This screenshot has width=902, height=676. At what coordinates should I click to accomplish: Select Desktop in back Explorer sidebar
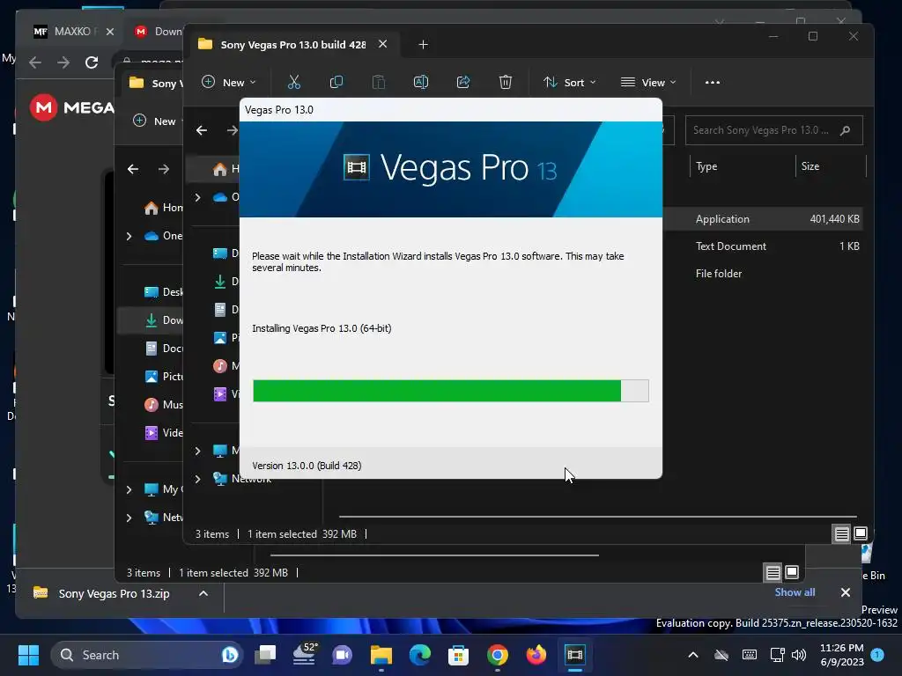[x=163, y=292]
